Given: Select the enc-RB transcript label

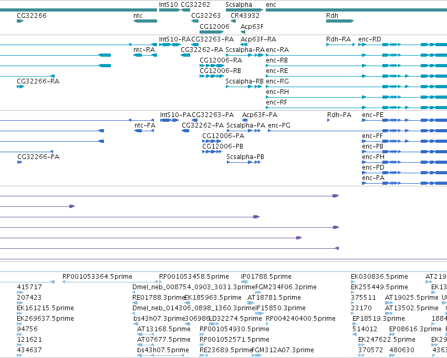Looking at the screenshot, I should click(x=277, y=60).
